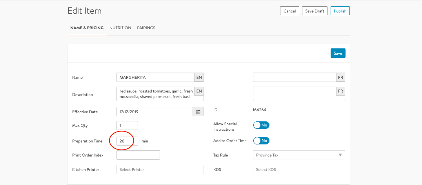Image resolution: width=422 pixels, height=185 pixels.
Task: Open the Select KDS dropdown
Action: click(299, 169)
